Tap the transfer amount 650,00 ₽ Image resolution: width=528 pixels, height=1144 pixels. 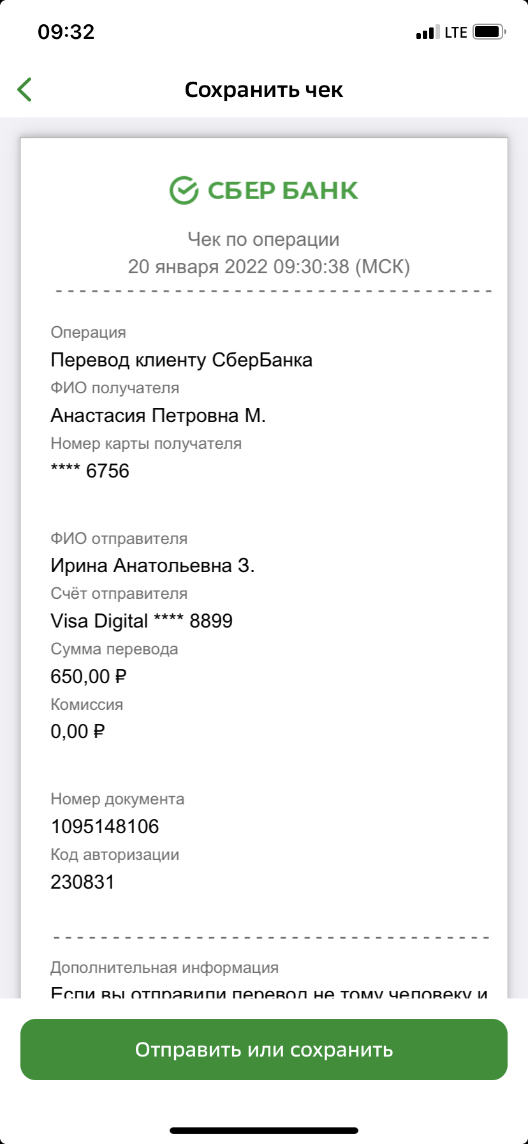[x=89, y=677]
